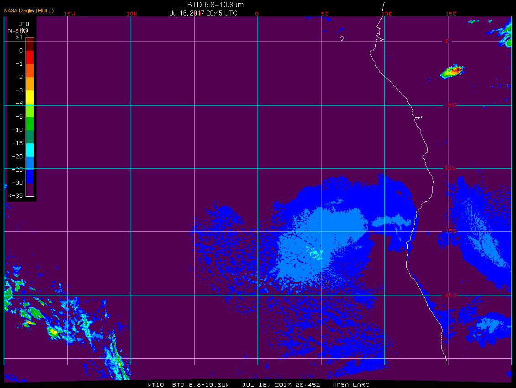Click the 'BTD 6.8–10.8um' title at top
516x388 pixels.
216,5
